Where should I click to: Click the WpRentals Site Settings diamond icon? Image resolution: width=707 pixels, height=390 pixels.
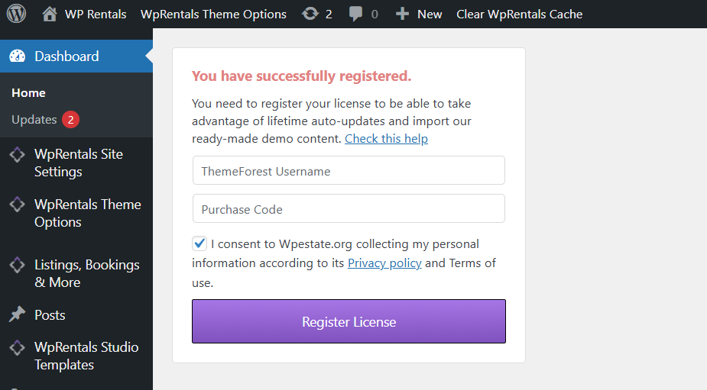17,155
